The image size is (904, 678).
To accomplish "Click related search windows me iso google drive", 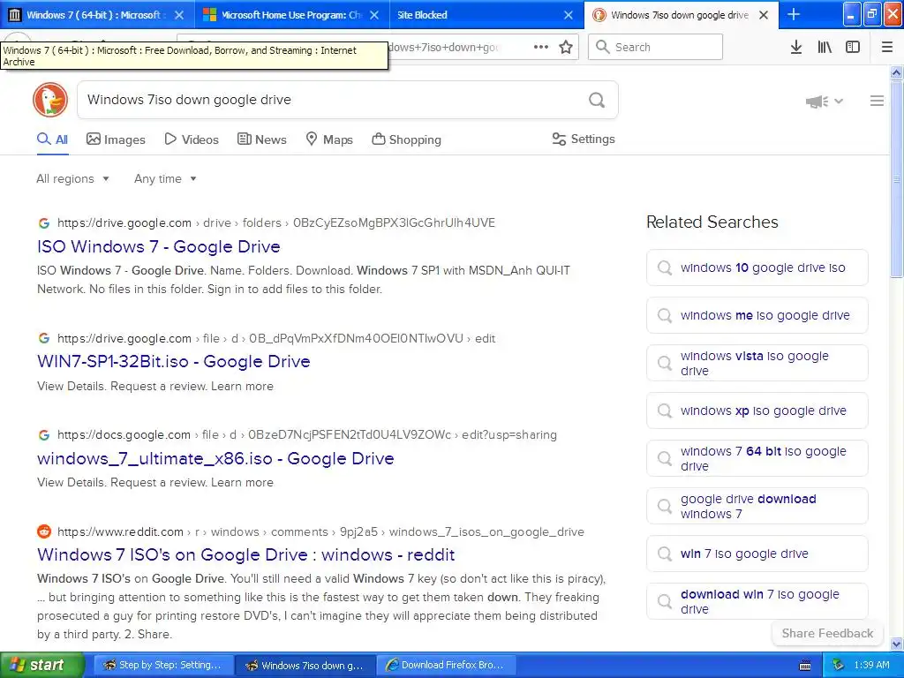I will [x=757, y=315].
